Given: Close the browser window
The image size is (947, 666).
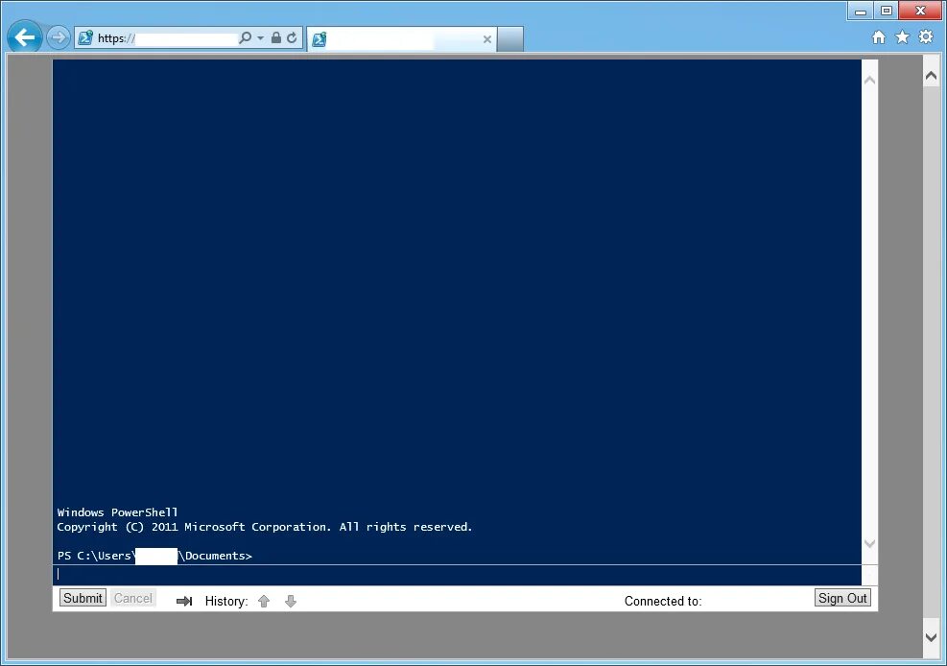Looking at the screenshot, I should click(920, 11).
